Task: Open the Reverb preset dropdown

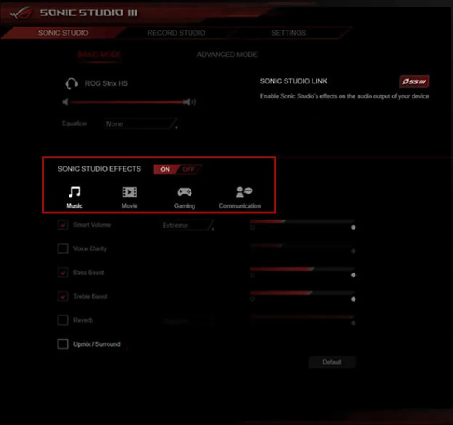Action: 187,321
